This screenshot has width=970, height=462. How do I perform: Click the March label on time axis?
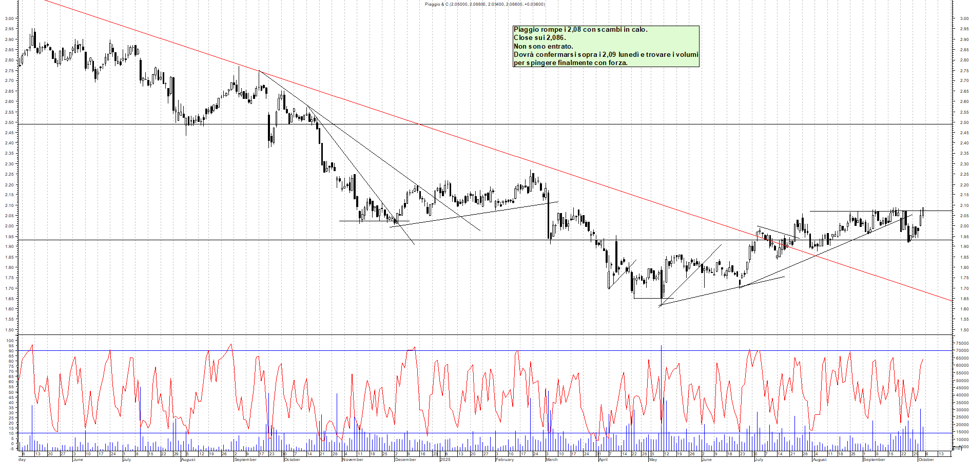pyautogui.click(x=552, y=459)
